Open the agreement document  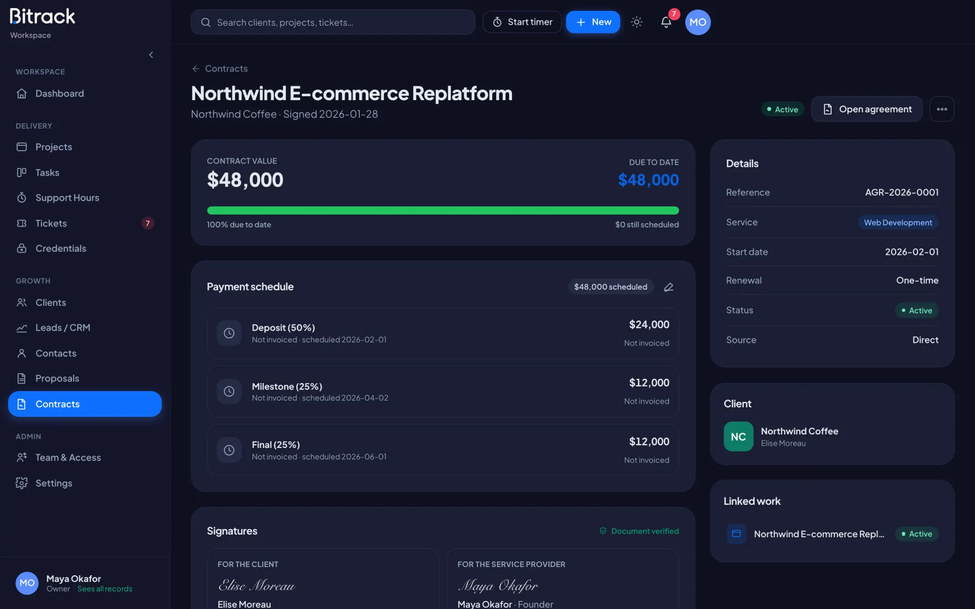click(x=867, y=109)
